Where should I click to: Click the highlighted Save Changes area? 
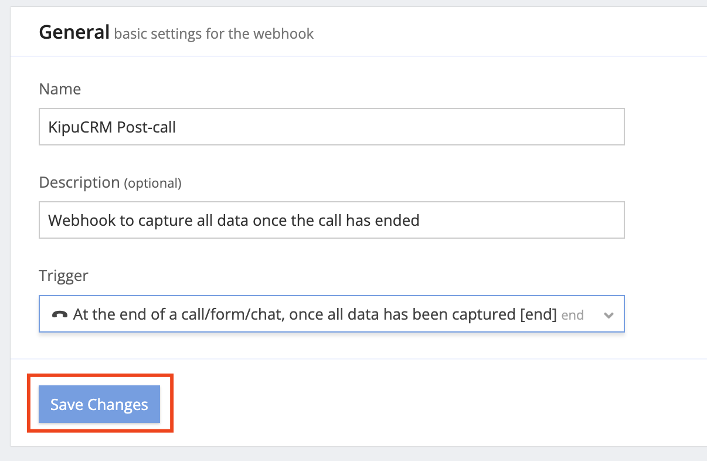click(98, 404)
